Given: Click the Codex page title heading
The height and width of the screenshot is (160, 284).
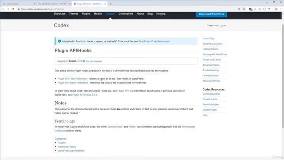Looking at the screenshot, I should point(61,25).
